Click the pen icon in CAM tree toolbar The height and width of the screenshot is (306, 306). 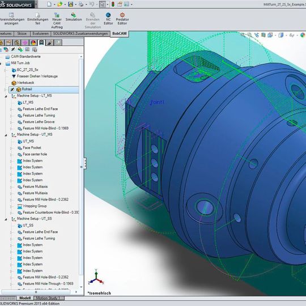(13, 49)
